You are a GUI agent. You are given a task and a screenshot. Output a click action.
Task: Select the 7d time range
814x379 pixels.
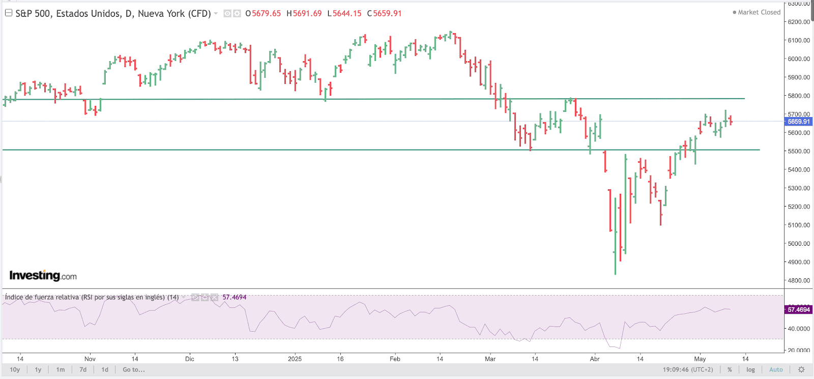tap(83, 370)
